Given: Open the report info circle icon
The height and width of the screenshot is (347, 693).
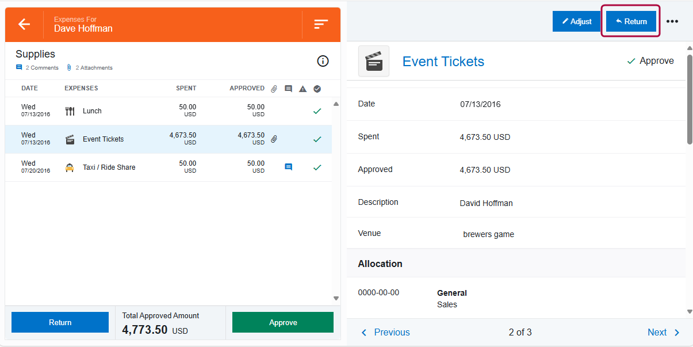Looking at the screenshot, I should coord(323,61).
